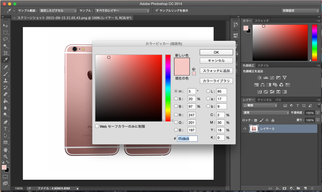This screenshot has height=192, width=322.
Task: Click OK in color picker
Action: (x=216, y=53)
